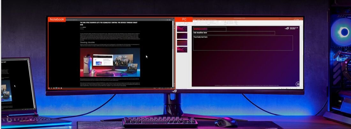Select the second slide thumbnail in PowerPoint
351x129 pixels.
182,36
